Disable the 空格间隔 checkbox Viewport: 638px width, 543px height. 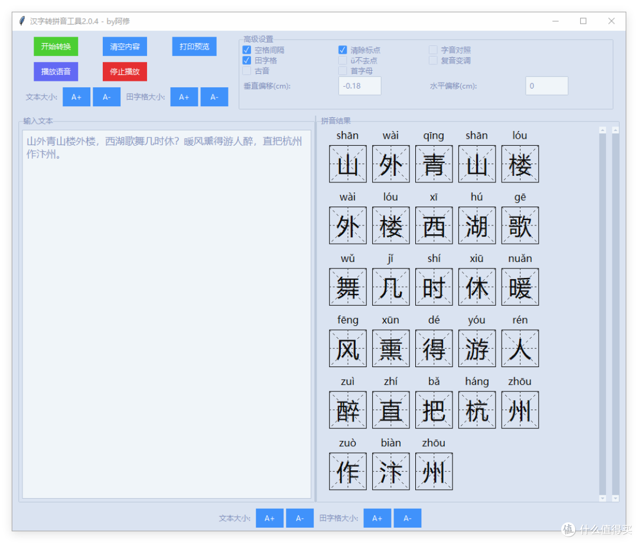[246, 50]
